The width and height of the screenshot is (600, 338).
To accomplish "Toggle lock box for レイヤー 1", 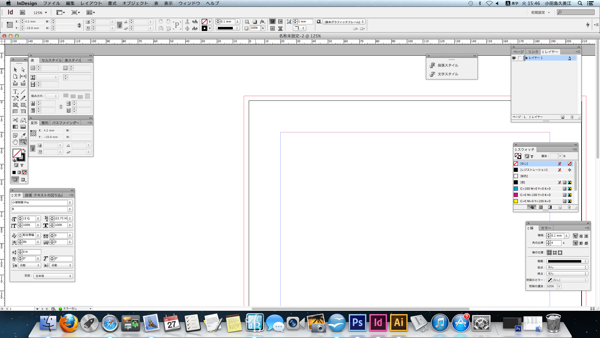I will [520, 58].
